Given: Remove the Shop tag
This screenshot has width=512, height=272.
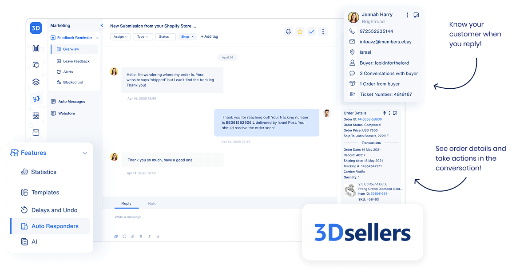Looking at the screenshot, I should click(x=192, y=36).
